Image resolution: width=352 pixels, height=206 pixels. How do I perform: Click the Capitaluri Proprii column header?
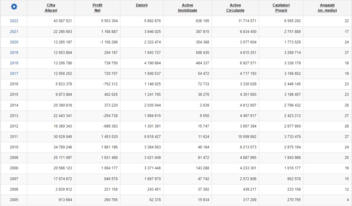coord(281,8)
